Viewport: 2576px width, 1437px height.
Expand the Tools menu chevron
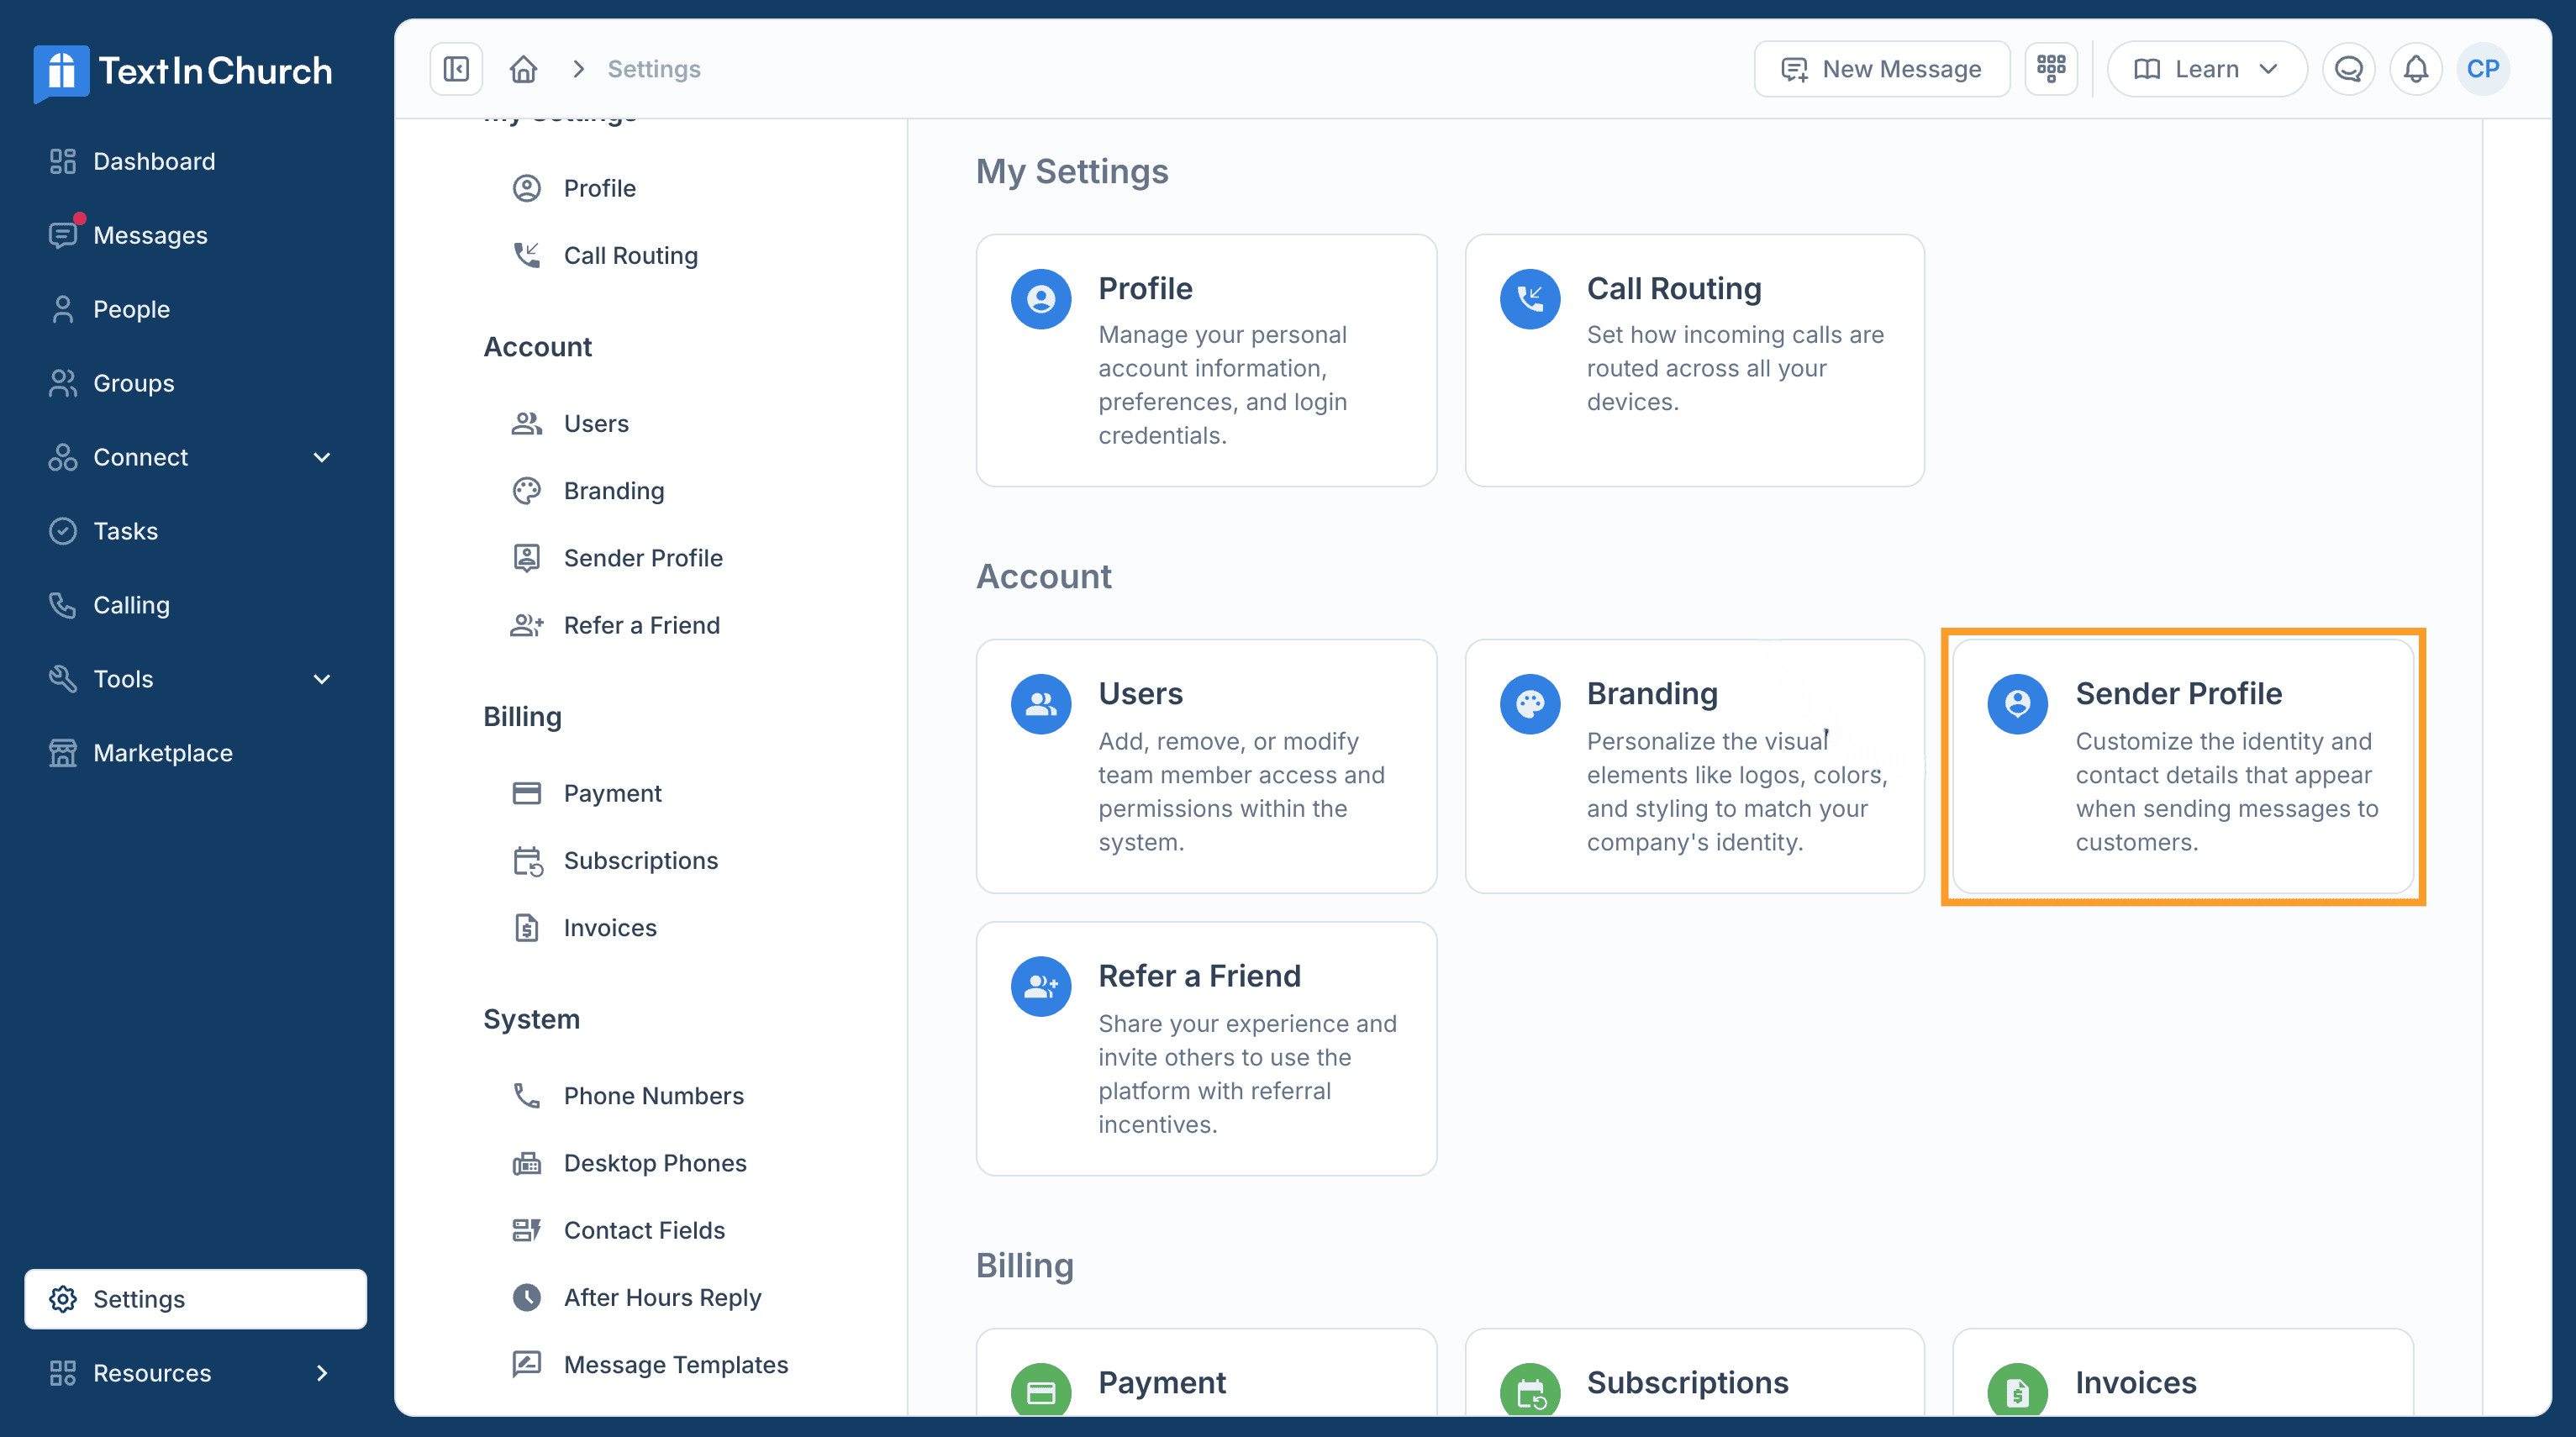pos(322,679)
